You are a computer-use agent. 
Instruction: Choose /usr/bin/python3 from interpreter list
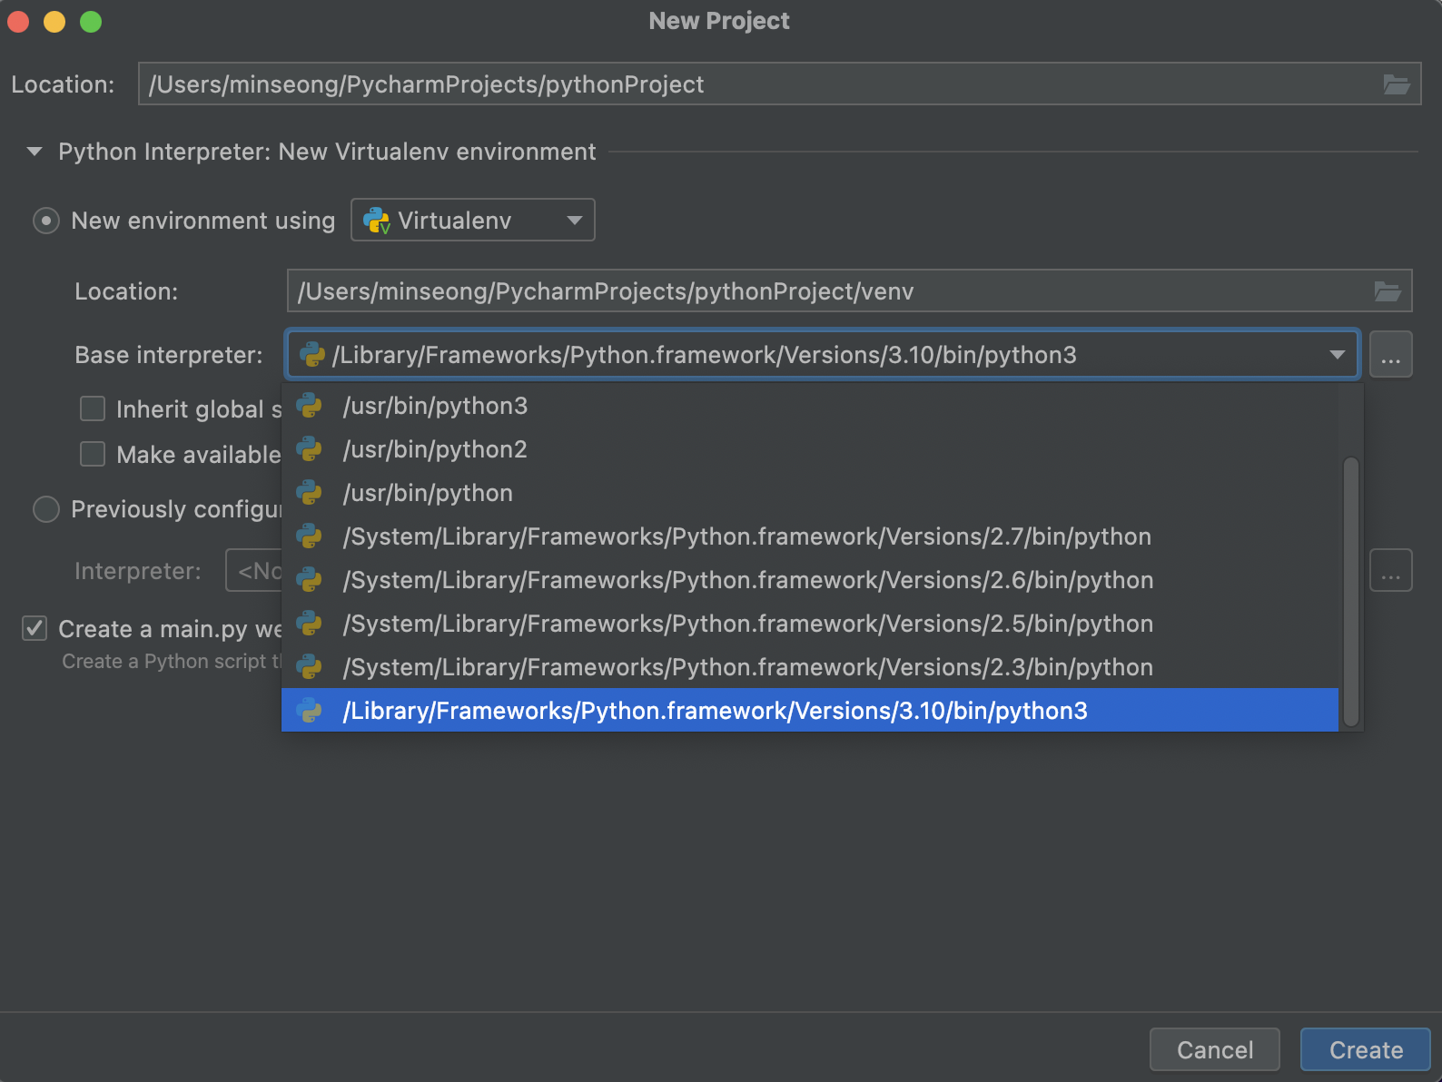pyautogui.click(x=810, y=406)
